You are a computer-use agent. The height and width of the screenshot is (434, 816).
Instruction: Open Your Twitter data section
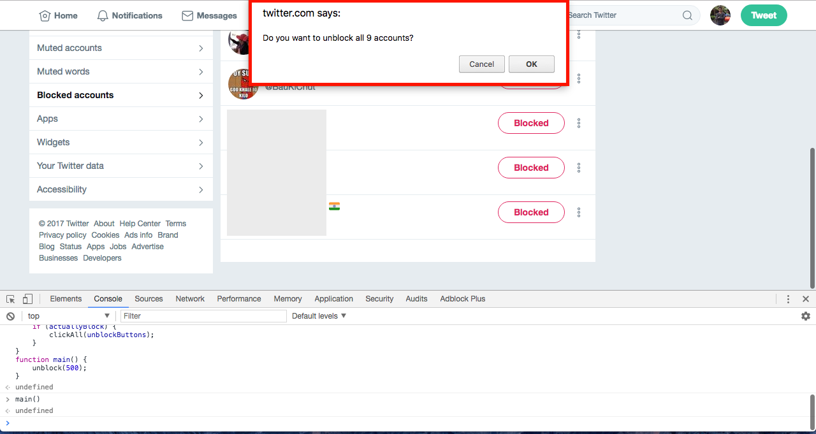pyautogui.click(x=121, y=166)
